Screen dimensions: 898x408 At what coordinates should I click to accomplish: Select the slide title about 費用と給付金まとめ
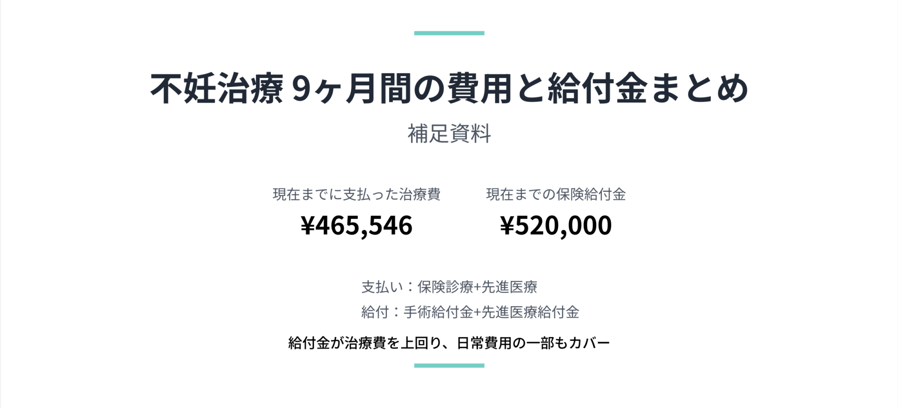(449, 88)
